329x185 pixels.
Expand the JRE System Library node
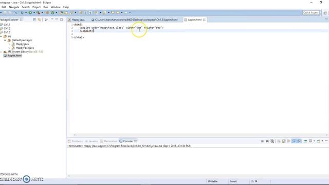click(x=1, y=52)
